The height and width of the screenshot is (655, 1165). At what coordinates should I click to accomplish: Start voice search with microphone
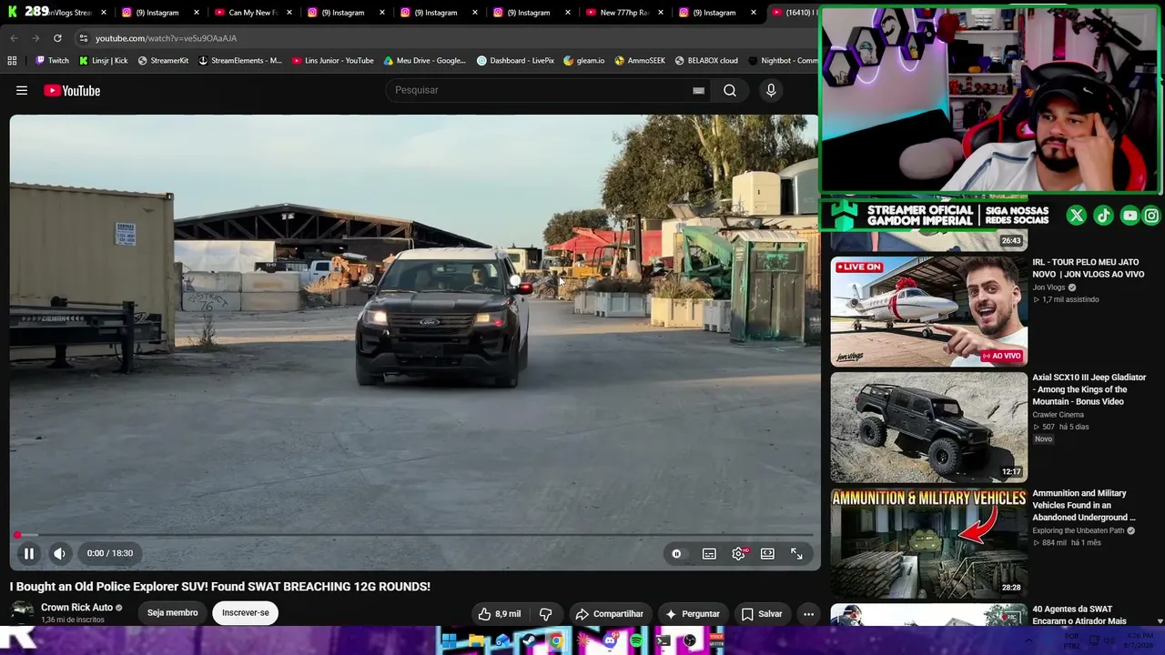coord(771,90)
